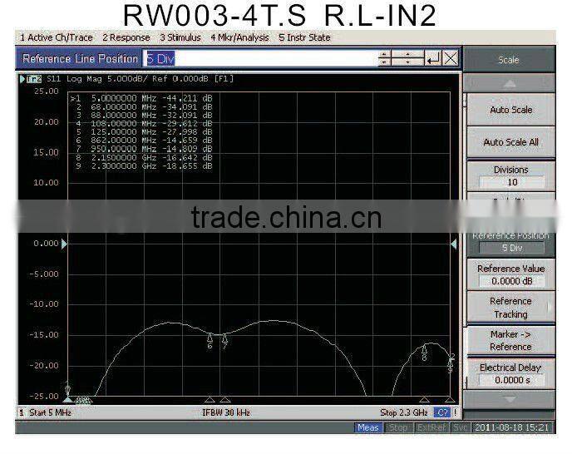Expand the Reference Tracking submenu
This screenshot has width=572, height=454.
510,308
